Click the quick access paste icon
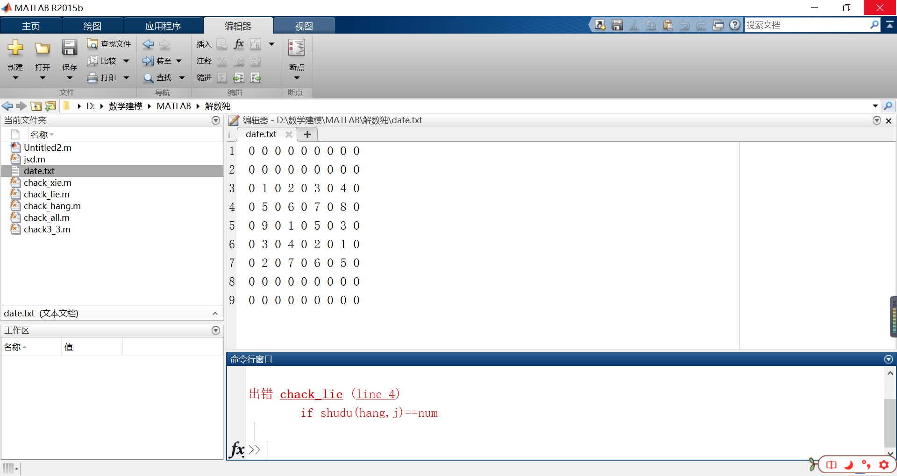 668,25
